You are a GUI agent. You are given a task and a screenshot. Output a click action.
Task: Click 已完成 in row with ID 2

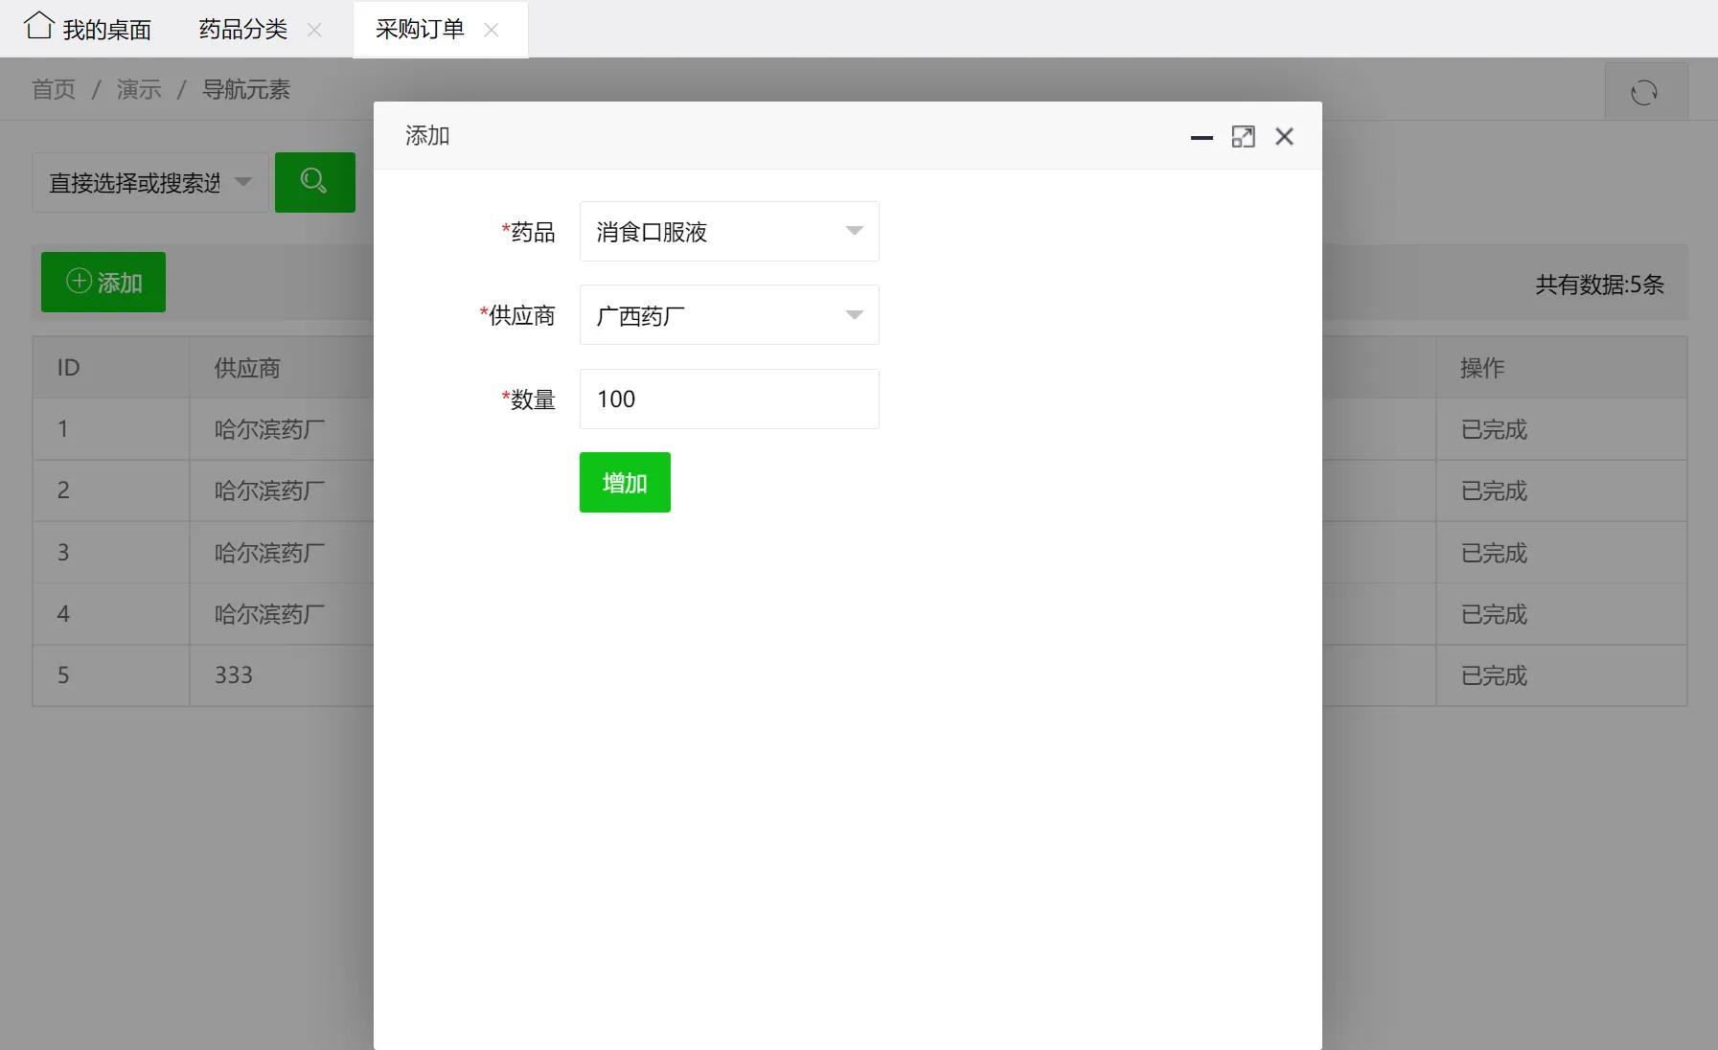(x=1494, y=491)
